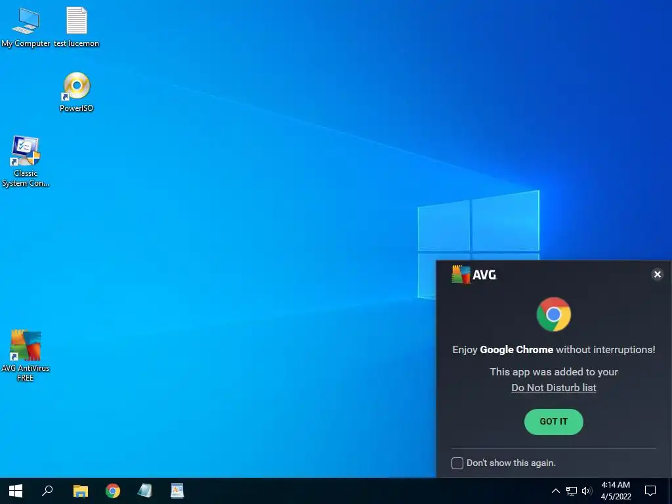Click the Google Chrome logo in AVG popup
Screen dimensions: 672x504
(554, 314)
